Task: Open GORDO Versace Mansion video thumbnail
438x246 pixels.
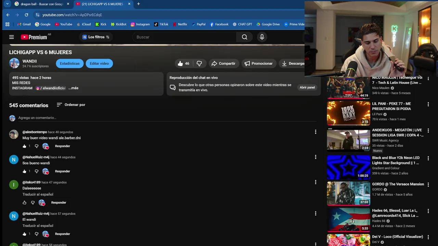Action: 348,194
